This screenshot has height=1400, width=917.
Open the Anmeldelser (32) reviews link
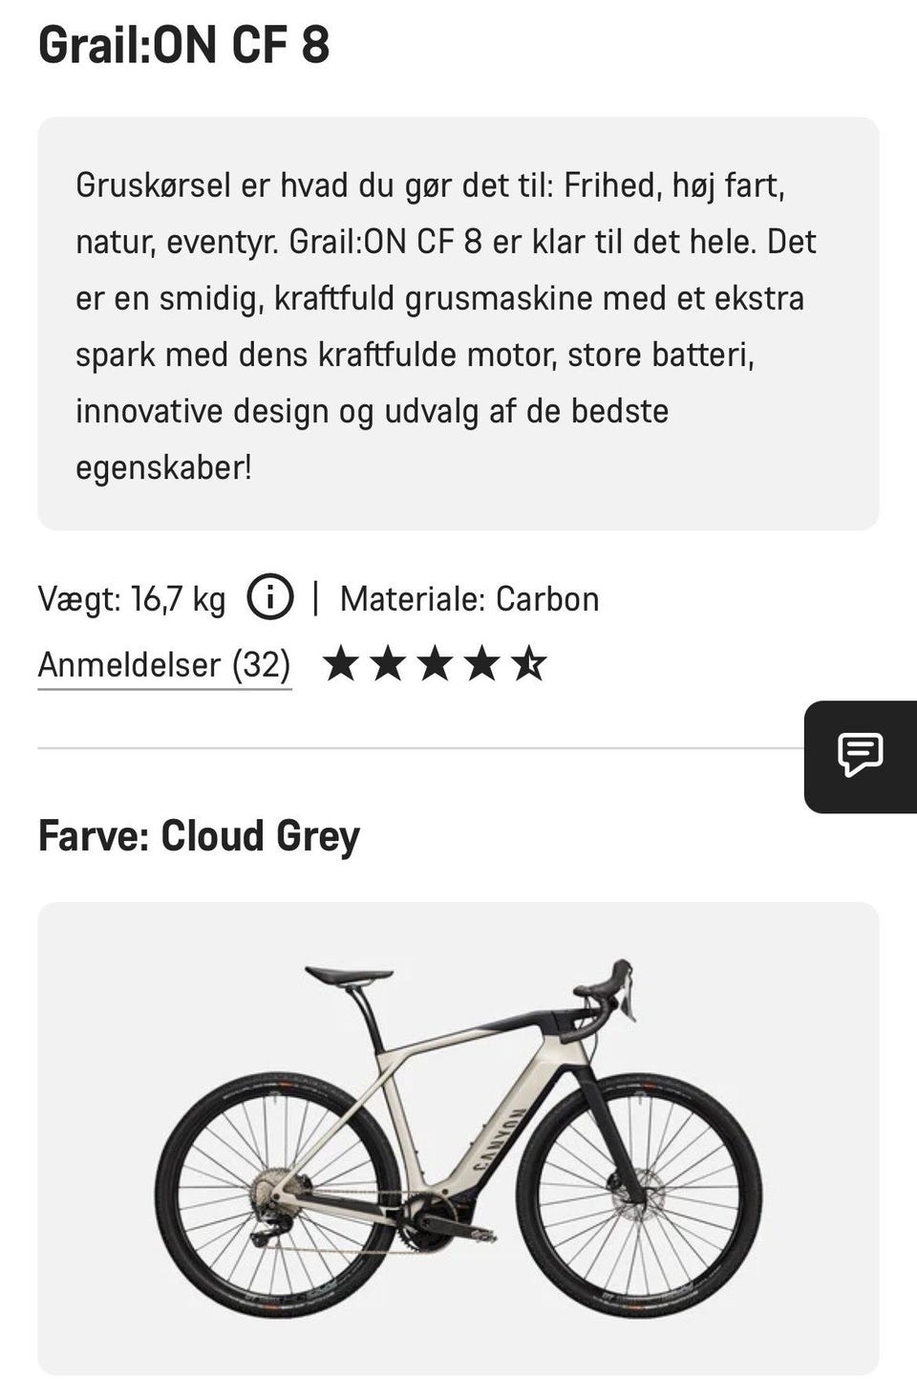coord(164,664)
